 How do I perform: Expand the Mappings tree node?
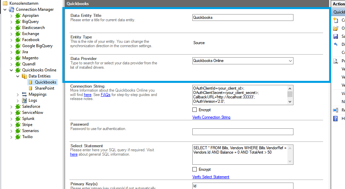pyautogui.click(x=18, y=95)
